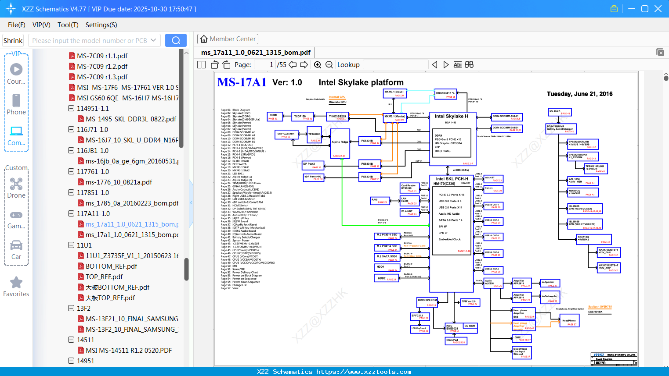Open the Phone category

coord(16,104)
